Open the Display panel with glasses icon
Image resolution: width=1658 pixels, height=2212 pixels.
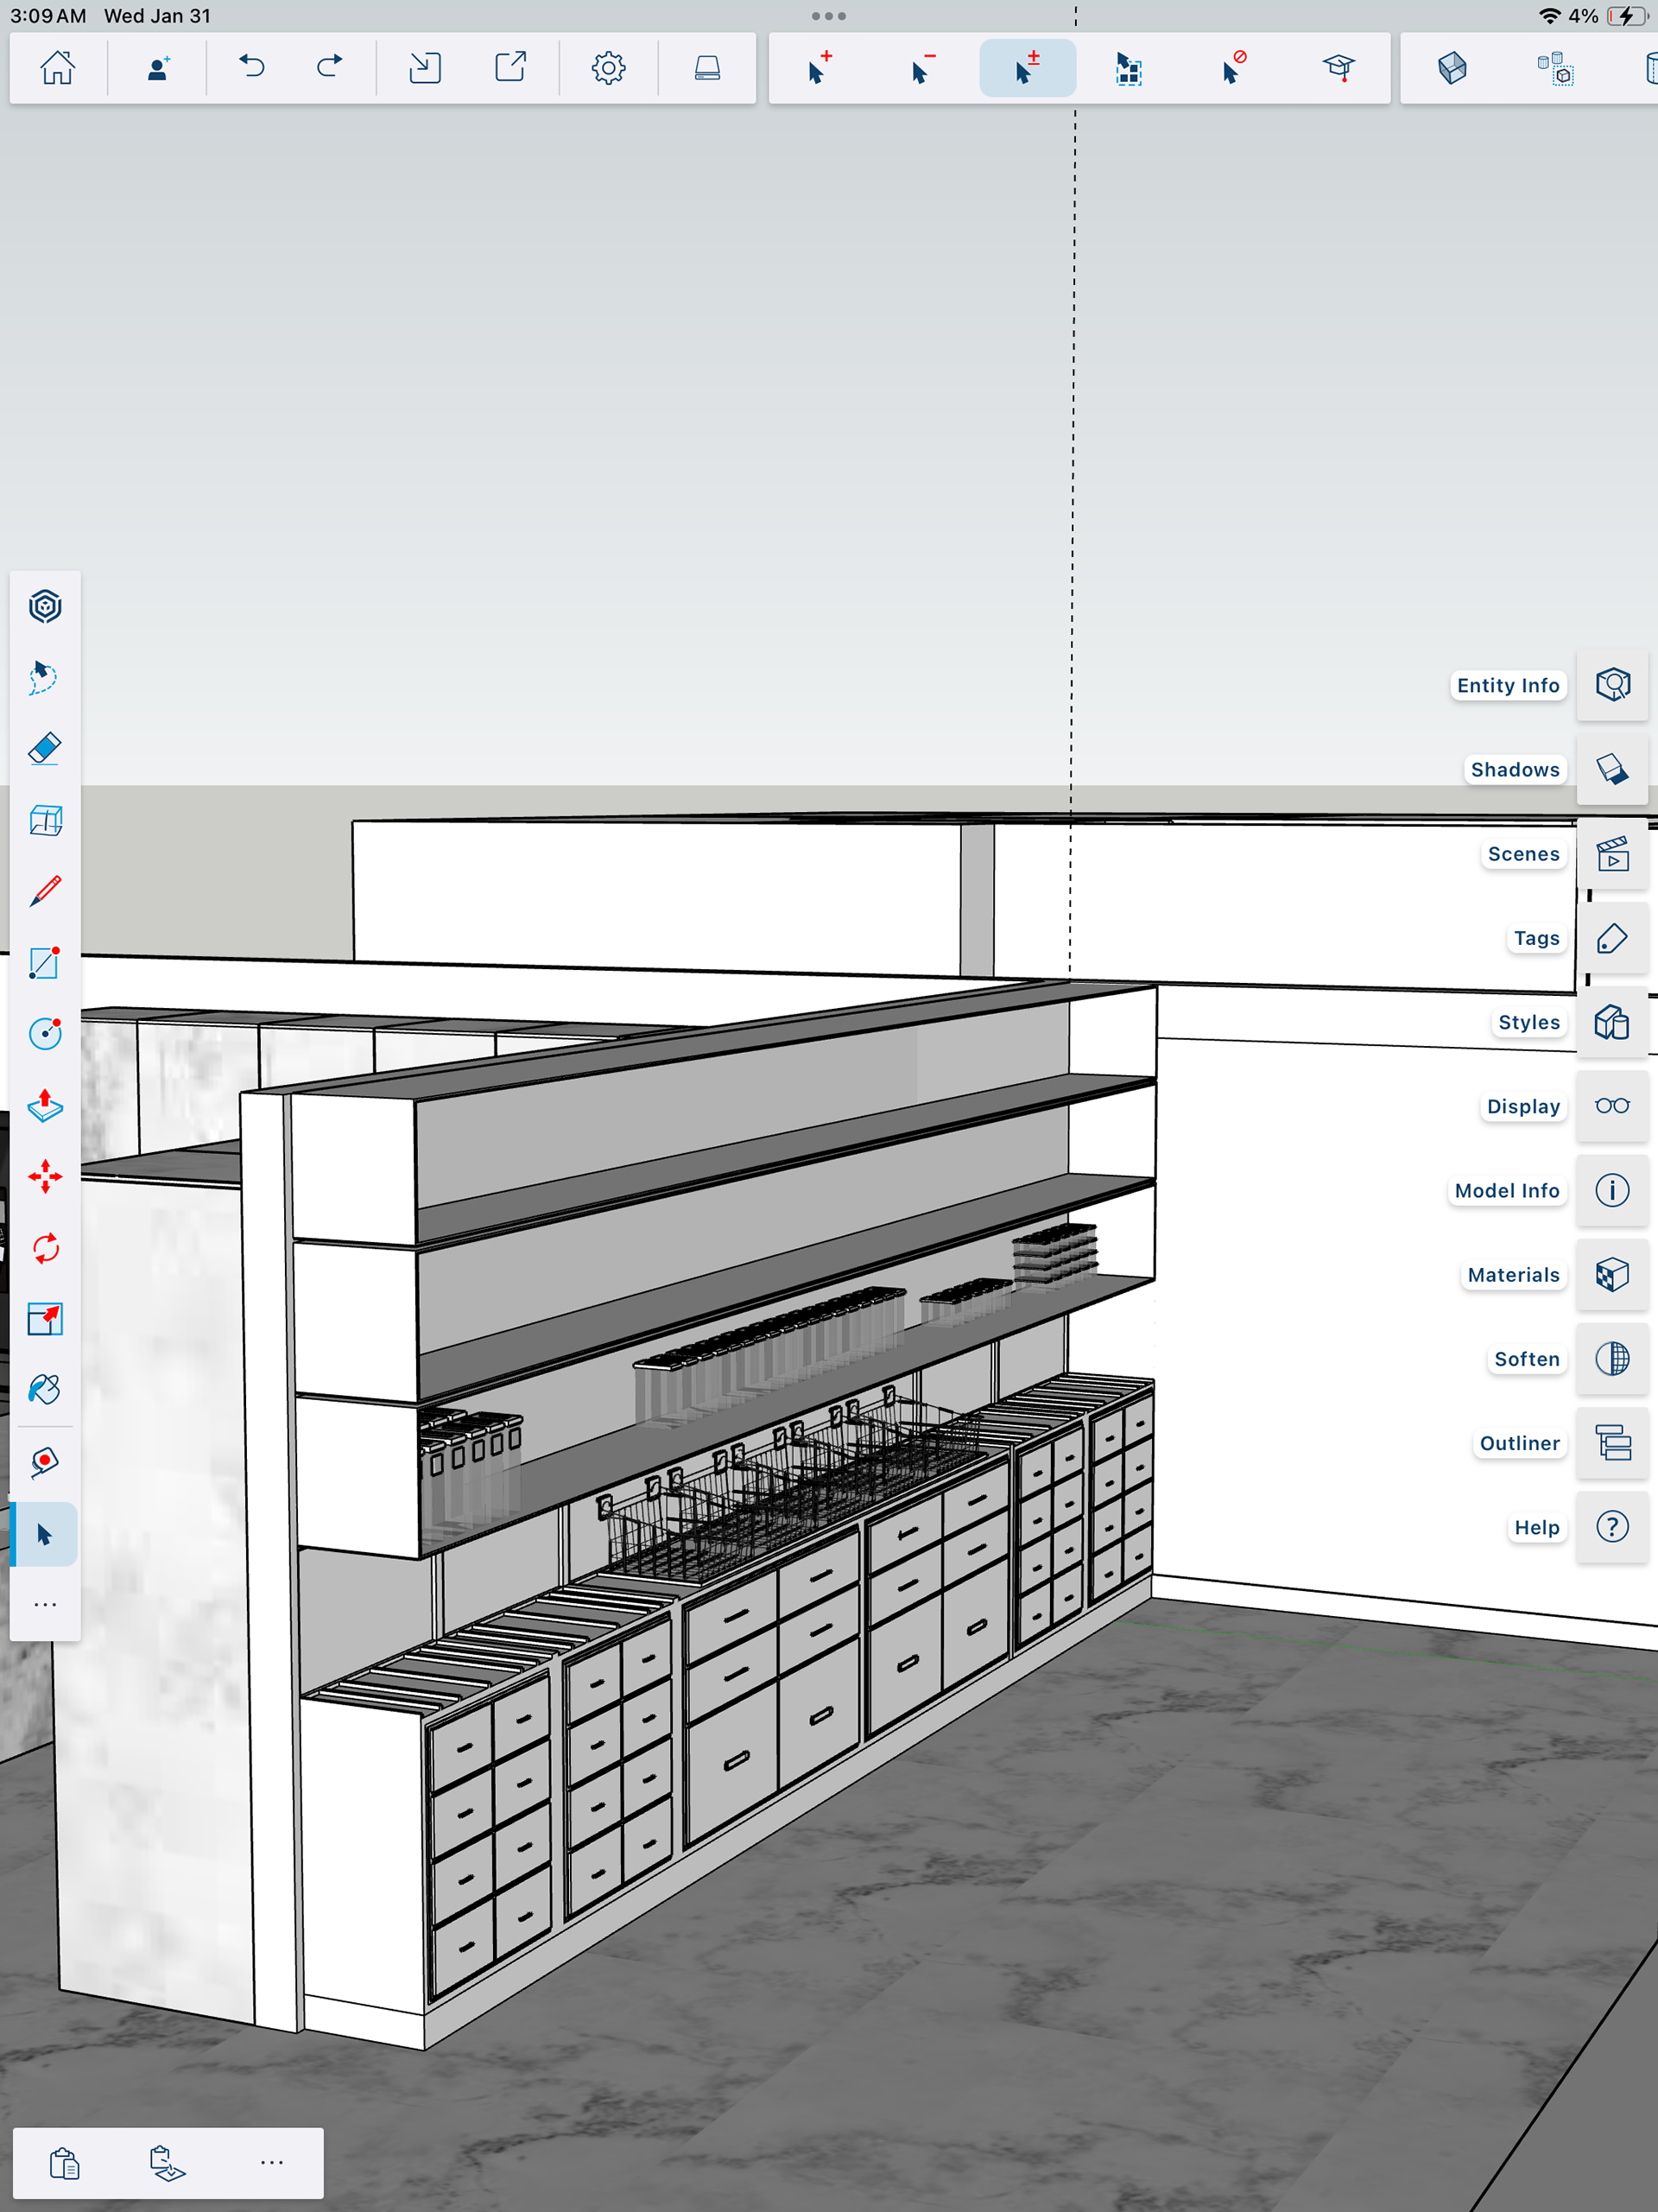click(1611, 1106)
